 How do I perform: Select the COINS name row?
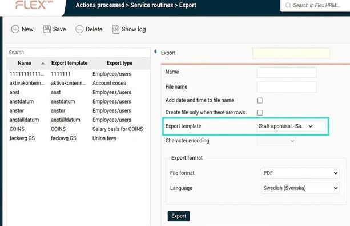tap(17, 129)
